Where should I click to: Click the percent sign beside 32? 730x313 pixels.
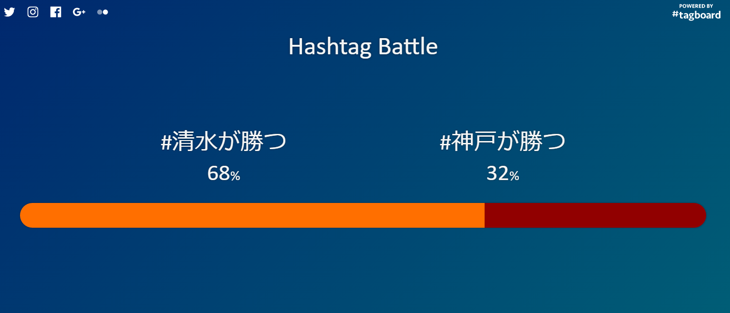514,176
